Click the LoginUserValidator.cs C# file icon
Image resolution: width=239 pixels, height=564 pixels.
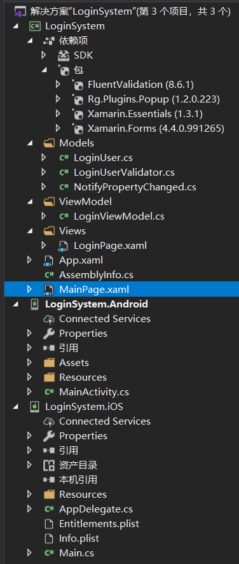pos(64,173)
